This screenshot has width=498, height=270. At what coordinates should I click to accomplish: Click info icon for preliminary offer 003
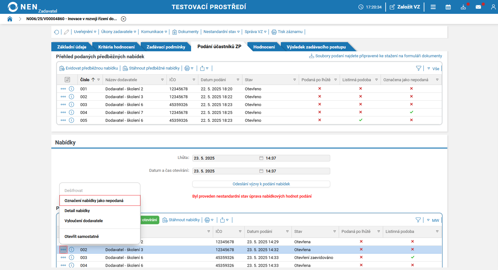pos(71,104)
